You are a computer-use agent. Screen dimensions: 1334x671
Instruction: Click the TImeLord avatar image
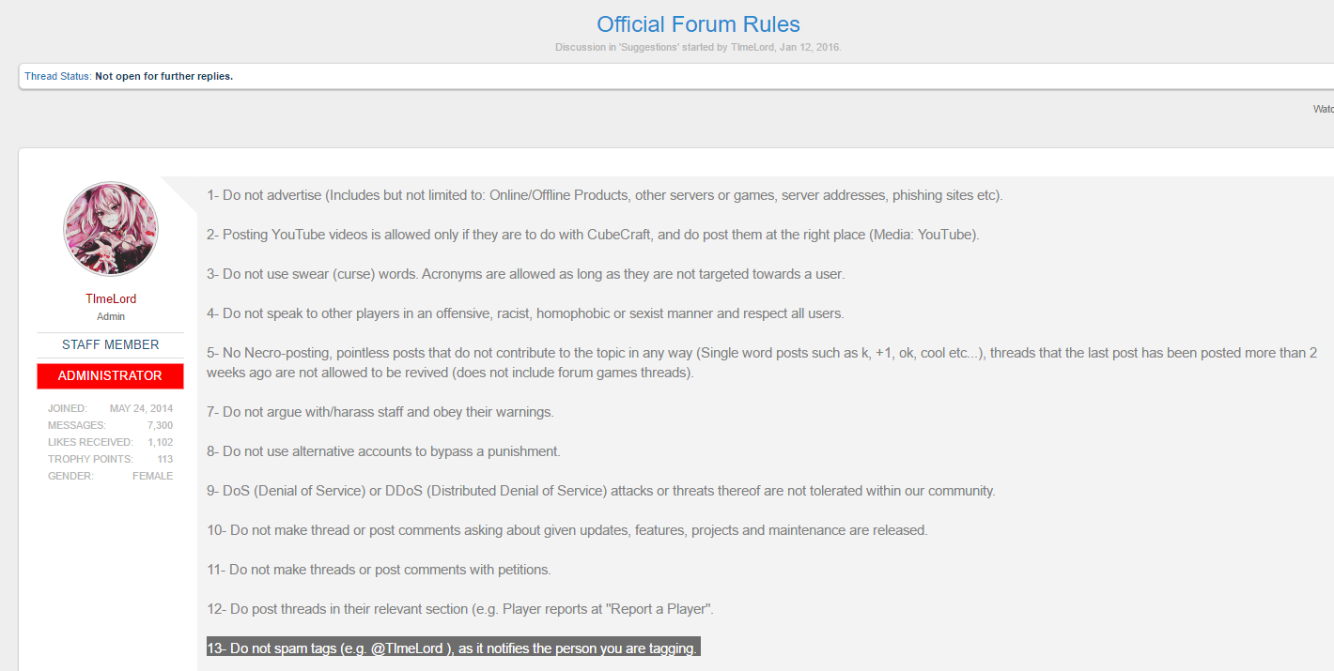111,229
